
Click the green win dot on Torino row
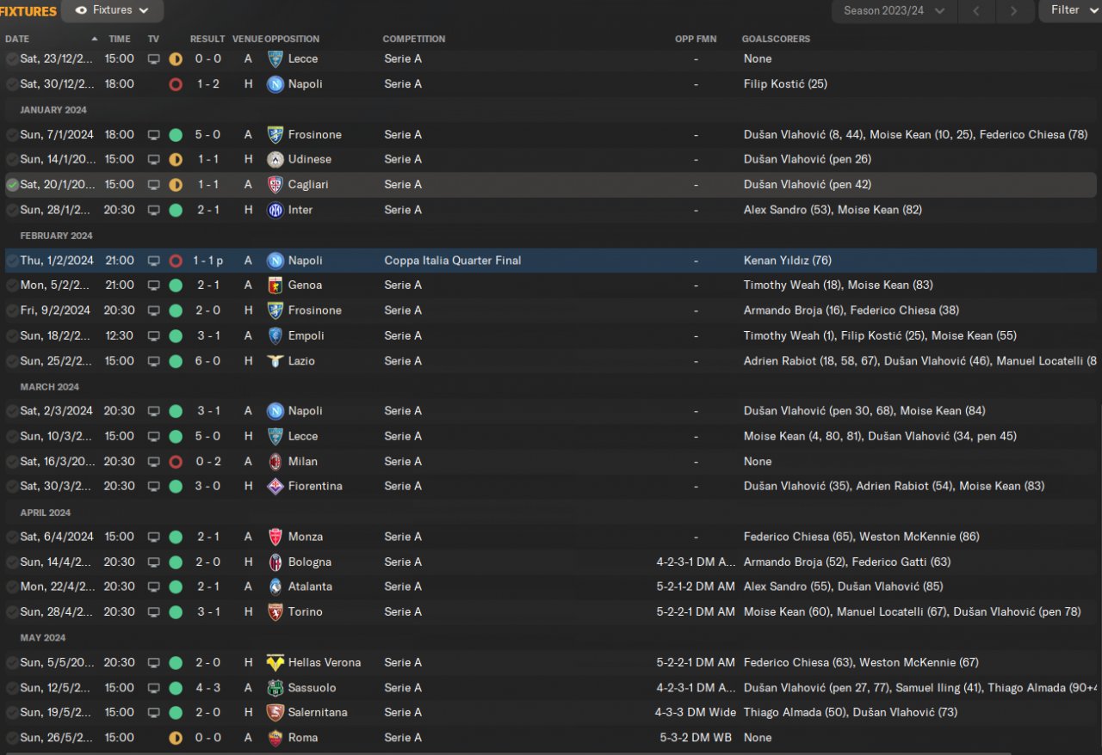pyautogui.click(x=176, y=612)
